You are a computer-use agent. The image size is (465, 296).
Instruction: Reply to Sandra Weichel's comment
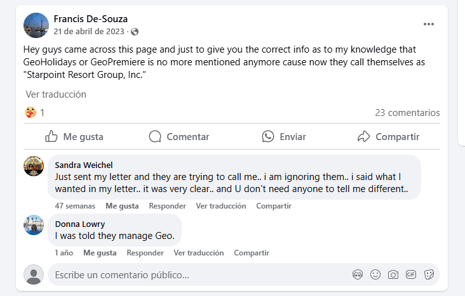tap(167, 206)
